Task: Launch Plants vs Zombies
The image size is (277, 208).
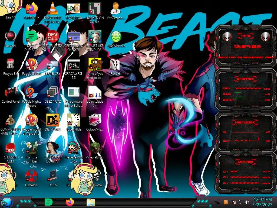Action: [31, 152]
